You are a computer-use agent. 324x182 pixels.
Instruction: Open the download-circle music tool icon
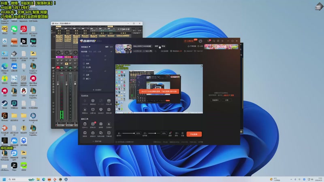(x=109, y=125)
